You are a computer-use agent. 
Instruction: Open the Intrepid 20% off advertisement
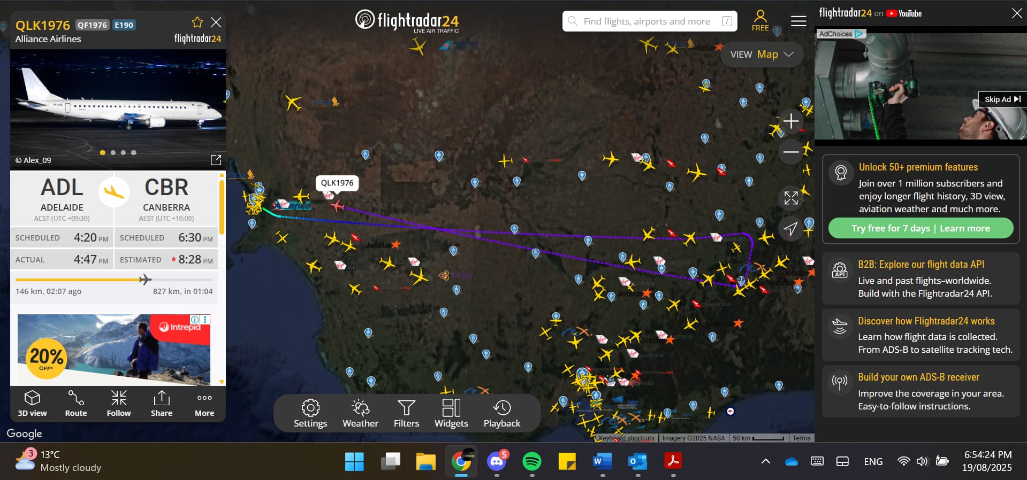pyautogui.click(x=114, y=349)
